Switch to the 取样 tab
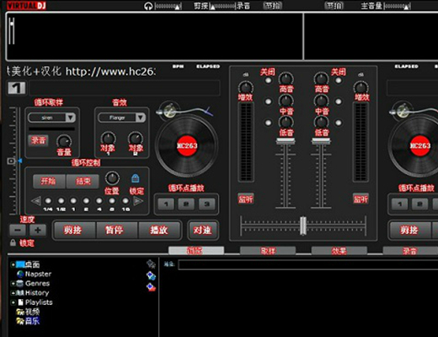The width and height of the screenshot is (438, 337). point(268,250)
